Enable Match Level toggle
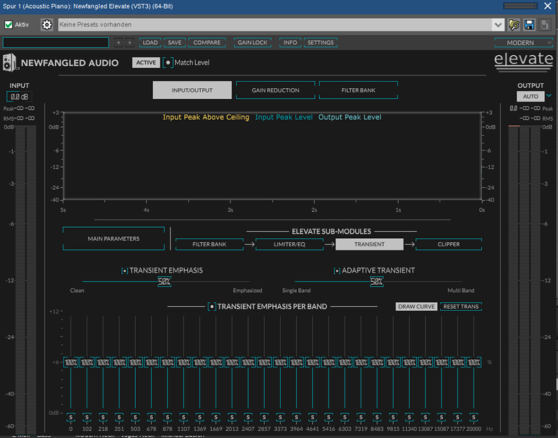The image size is (558, 438). [168, 63]
